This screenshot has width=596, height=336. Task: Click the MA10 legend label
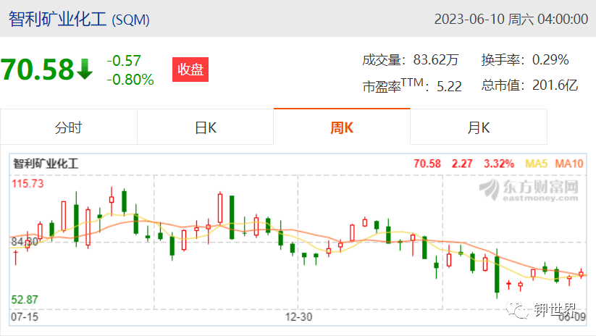[x=569, y=164]
